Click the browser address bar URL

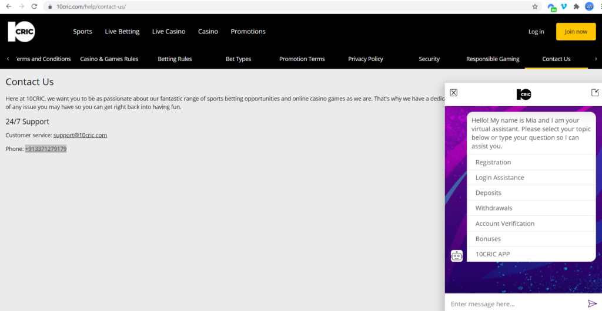91,6
